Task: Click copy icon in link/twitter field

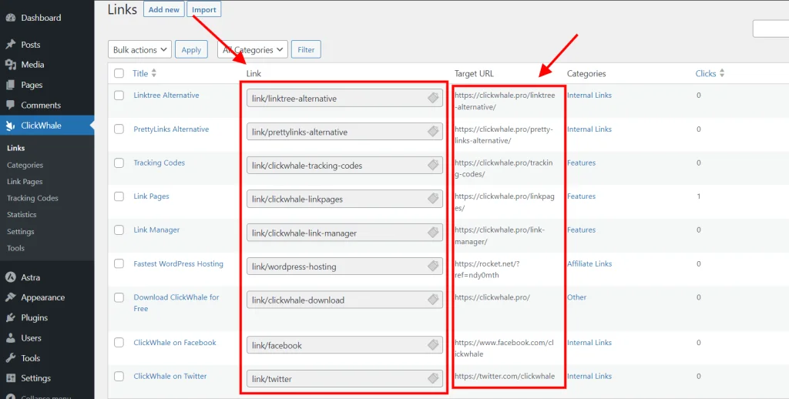Action: coord(433,378)
